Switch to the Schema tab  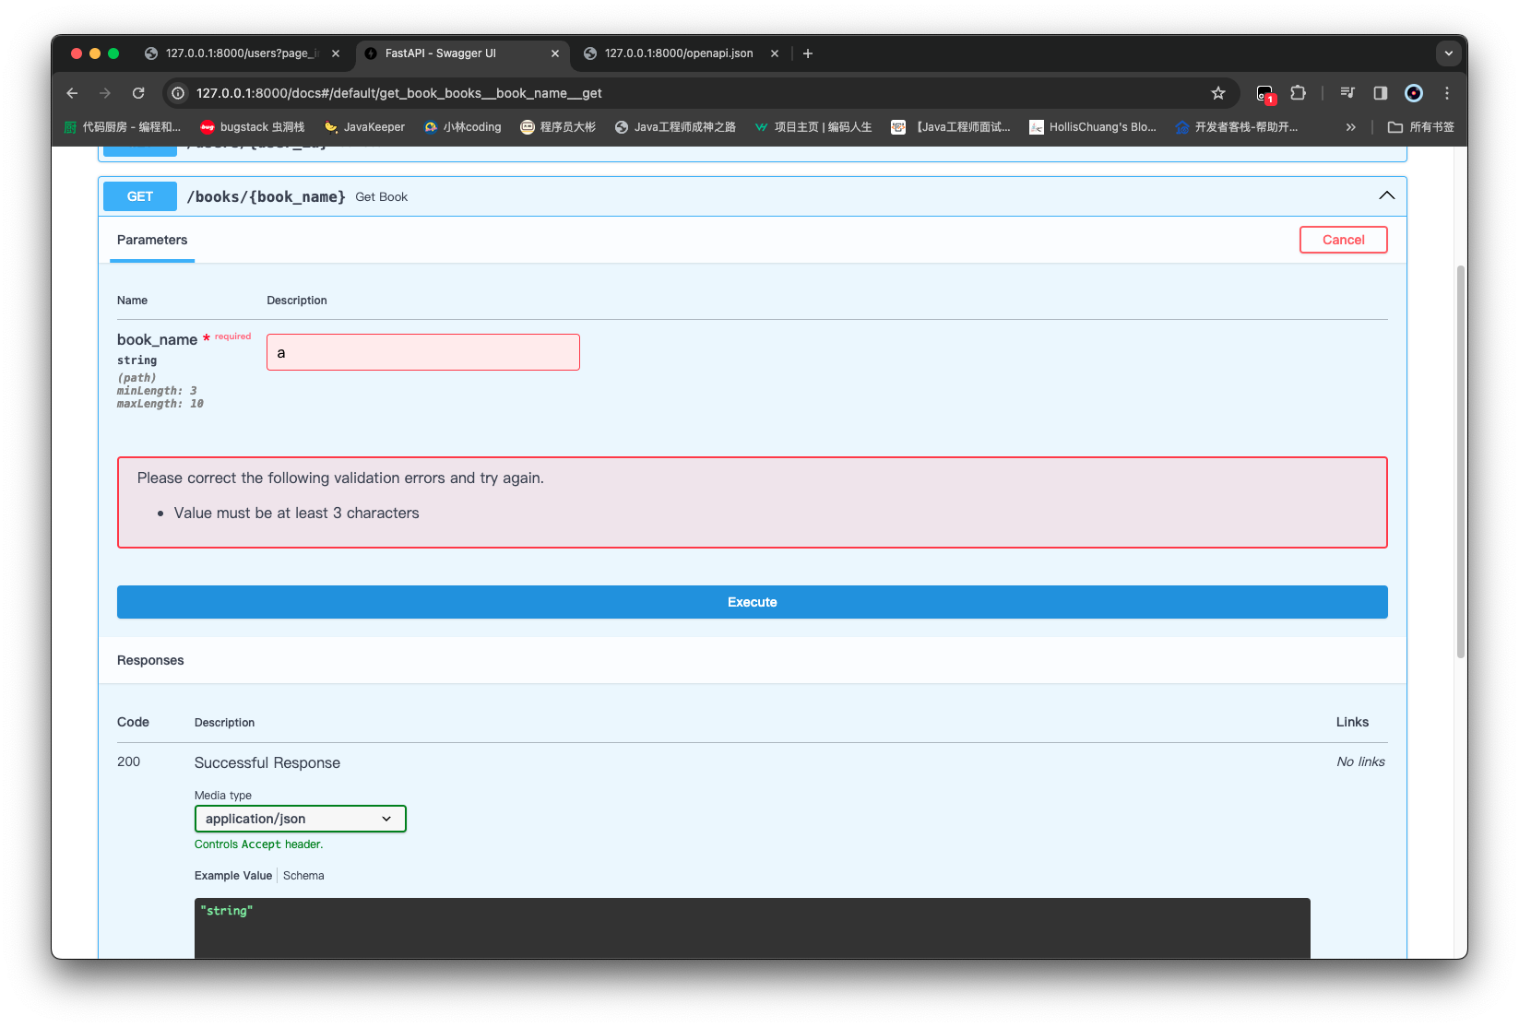pos(303,876)
